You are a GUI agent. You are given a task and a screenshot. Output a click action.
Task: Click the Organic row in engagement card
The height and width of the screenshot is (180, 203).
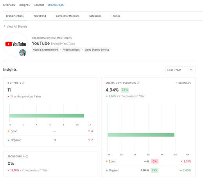pyautogui.click(x=148, y=170)
